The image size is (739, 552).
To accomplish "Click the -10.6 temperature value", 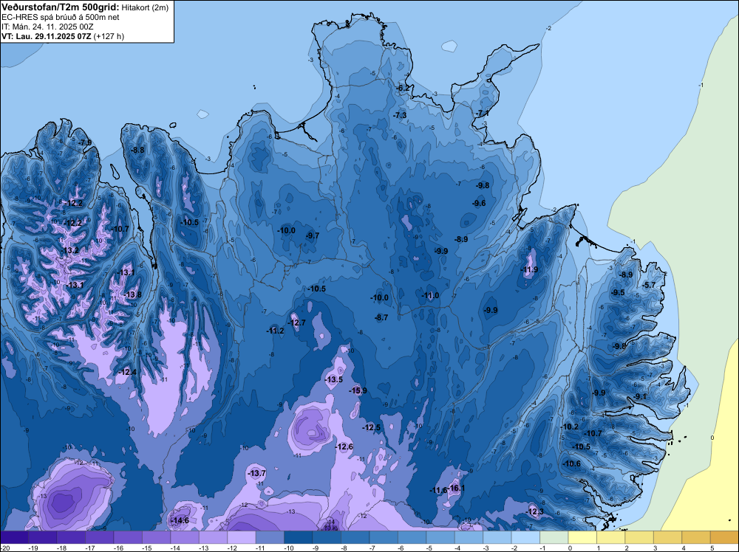I will 572,463.
